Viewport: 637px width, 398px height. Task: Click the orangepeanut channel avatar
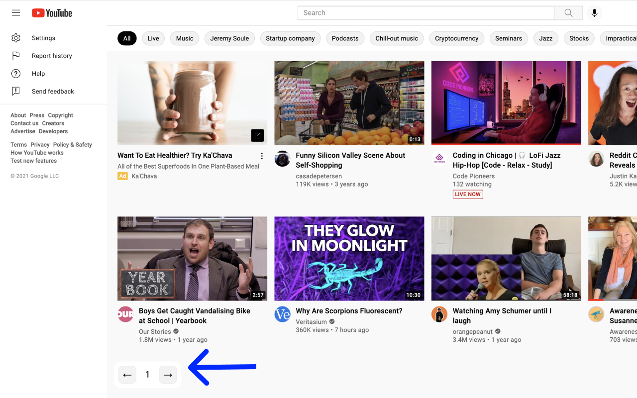click(439, 314)
